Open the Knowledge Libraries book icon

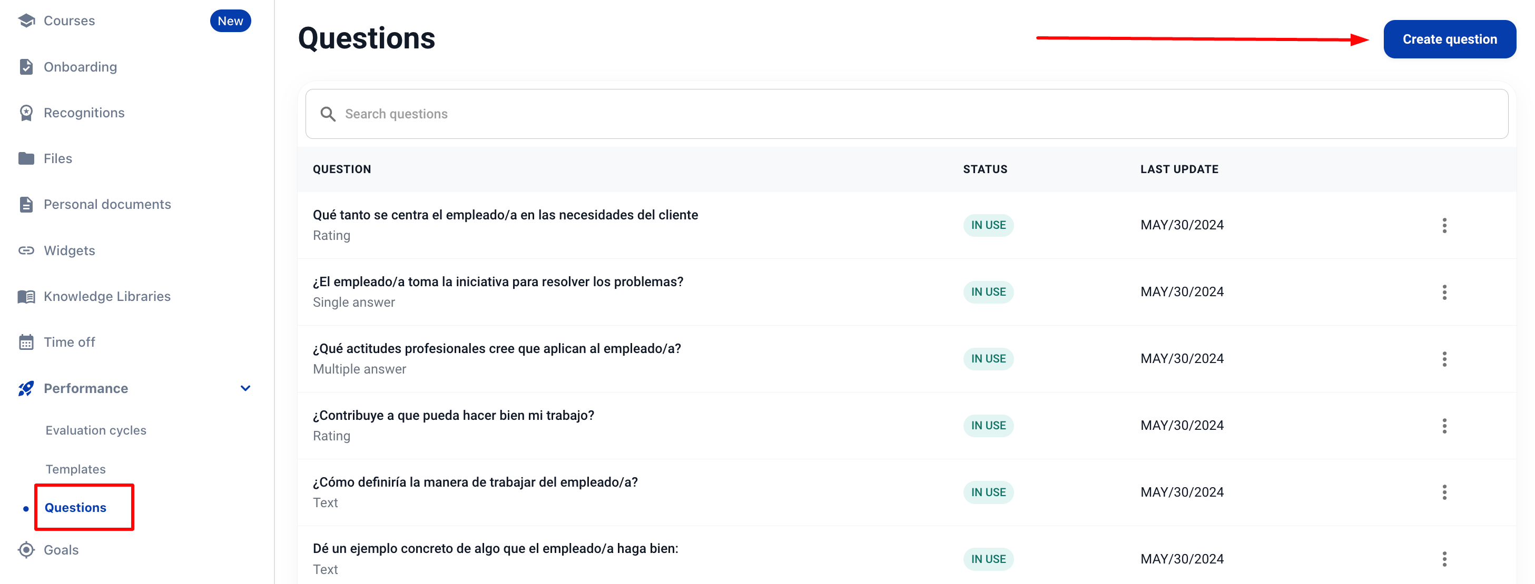tap(26, 296)
